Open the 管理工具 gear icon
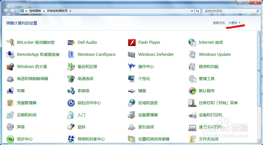Image resolution: width=263 pixels, height=145 pixels. pyautogui.click(x=192, y=79)
